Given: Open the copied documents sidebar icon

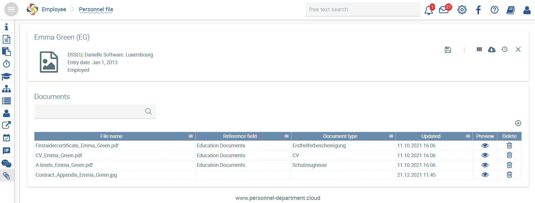Looking at the screenshot, I should 6,51.
